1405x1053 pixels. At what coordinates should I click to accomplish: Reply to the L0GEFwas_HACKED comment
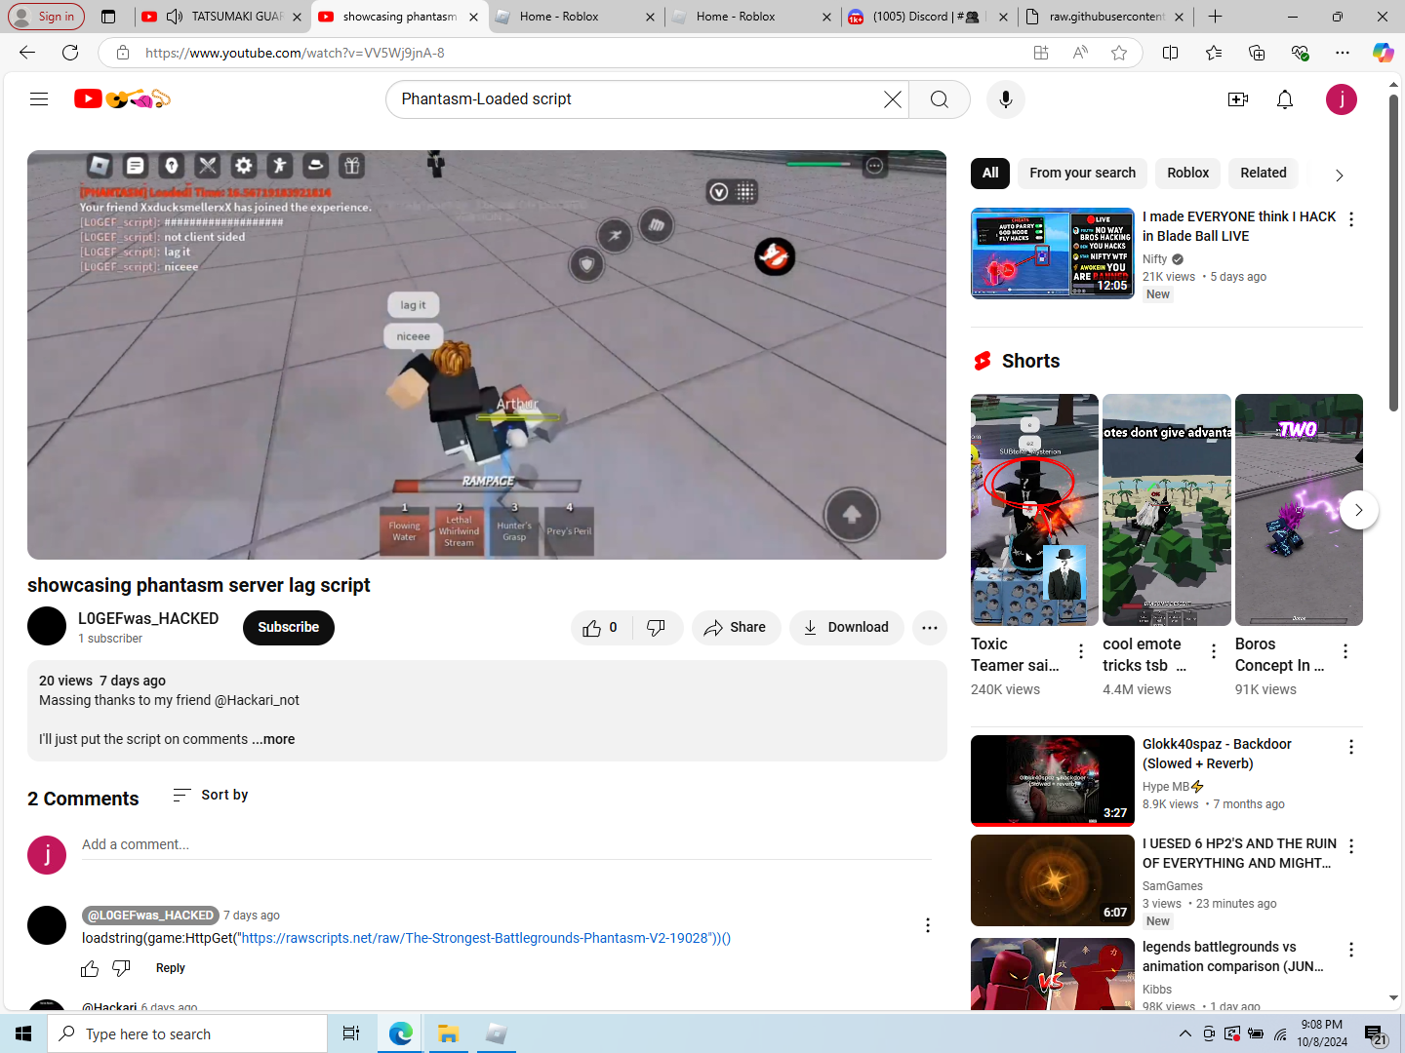171,968
